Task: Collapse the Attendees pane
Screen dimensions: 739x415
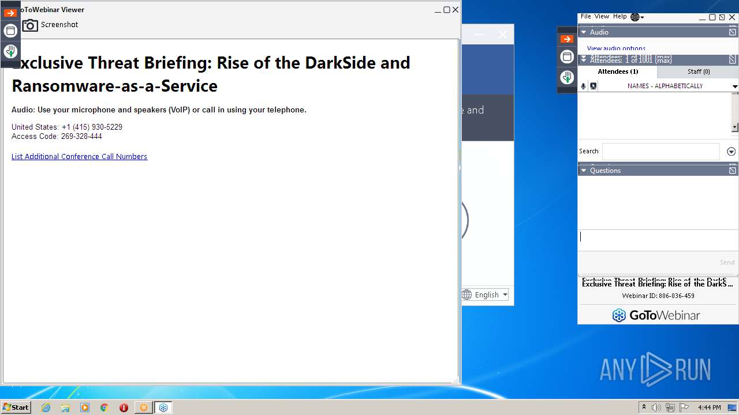Action: point(584,59)
